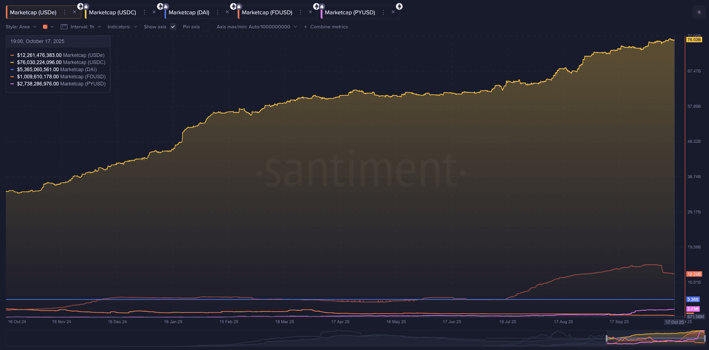
Task: Open the Style: Area dropdown
Action: (x=21, y=27)
